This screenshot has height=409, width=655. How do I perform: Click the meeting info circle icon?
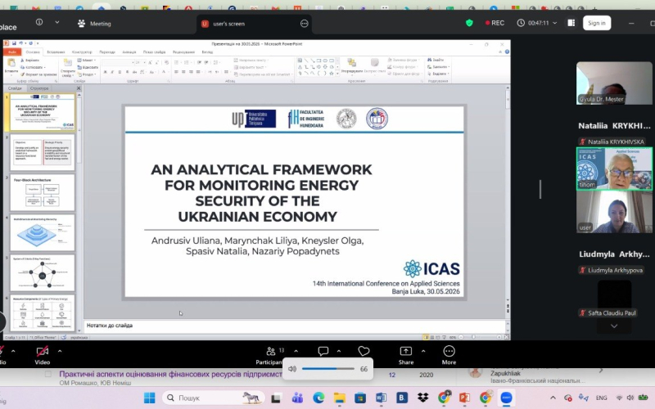pos(39,22)
